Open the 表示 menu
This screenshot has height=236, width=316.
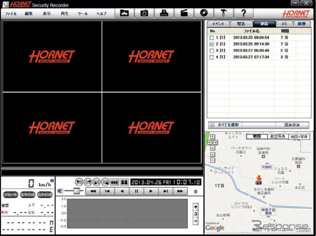[47, 14]
